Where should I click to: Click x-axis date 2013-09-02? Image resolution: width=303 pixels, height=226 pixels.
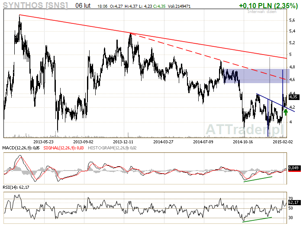tap(83, 142)
